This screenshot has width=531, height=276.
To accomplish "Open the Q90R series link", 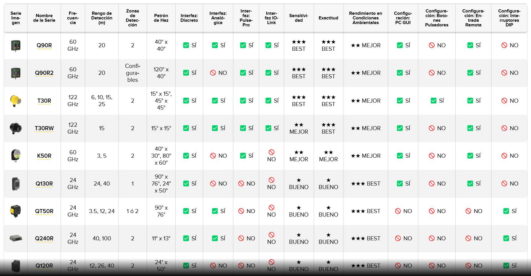I will click(44, 45).
